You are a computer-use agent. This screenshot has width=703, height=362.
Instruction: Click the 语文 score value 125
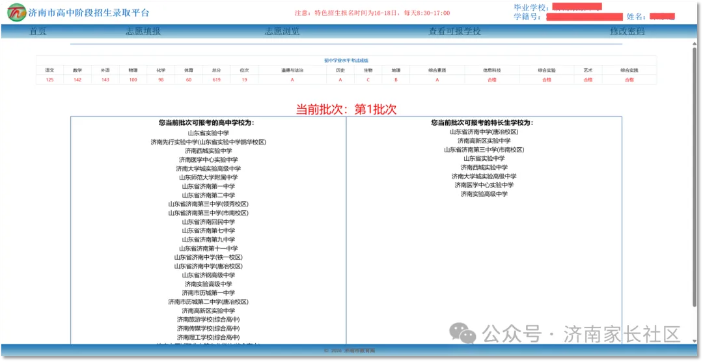tap(49, 80)
